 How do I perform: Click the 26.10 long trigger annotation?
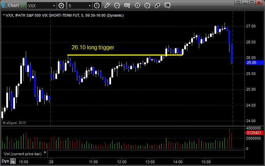93,47
